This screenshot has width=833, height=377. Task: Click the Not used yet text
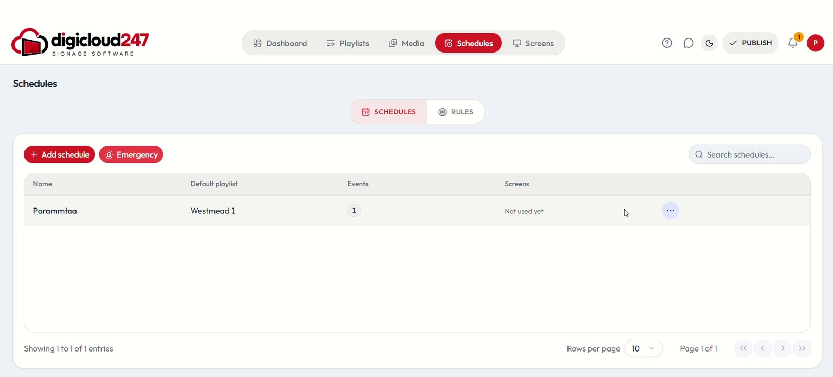tap(524, 211)
